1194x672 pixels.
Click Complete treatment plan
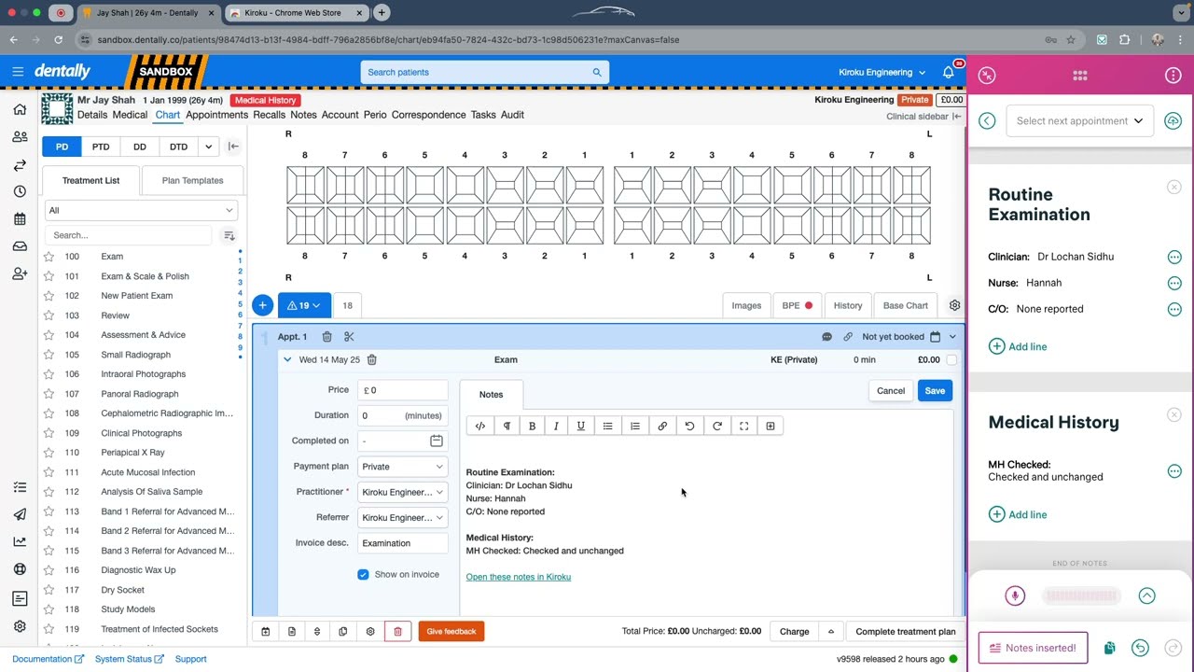click(x=906, y=632)
